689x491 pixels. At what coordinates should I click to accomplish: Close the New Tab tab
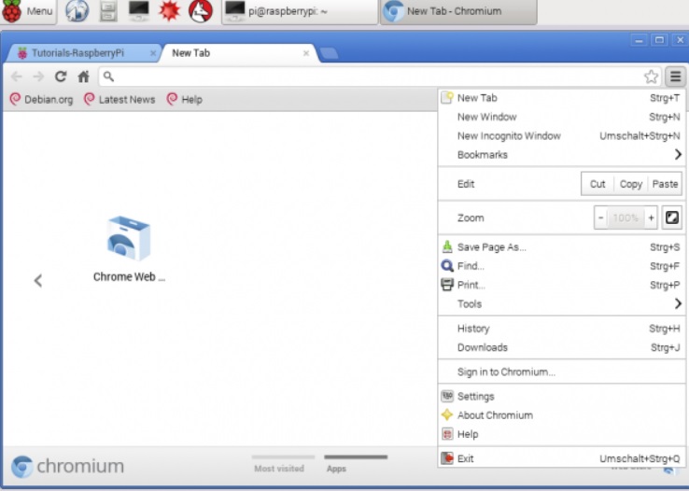[x=306, y=53]
